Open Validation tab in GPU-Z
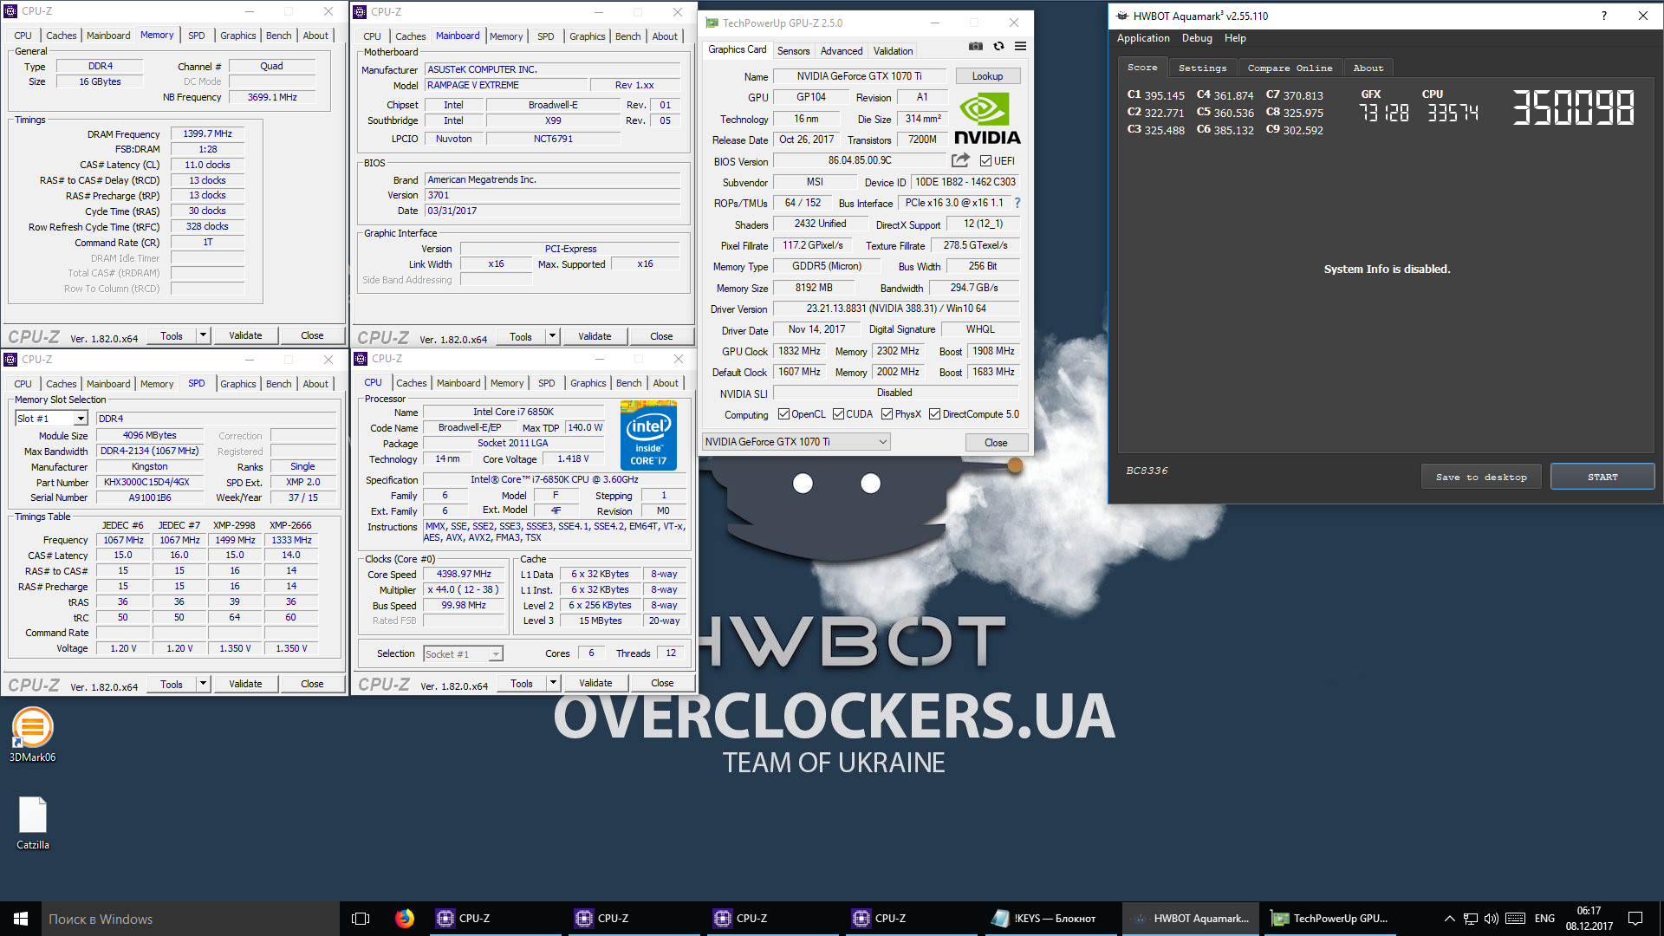This screenshot has width=1664, height=936. (x=893, y=51)
